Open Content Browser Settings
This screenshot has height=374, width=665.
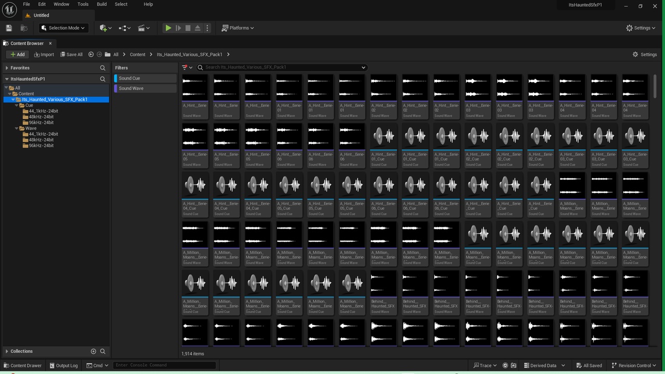pos(645,55)
